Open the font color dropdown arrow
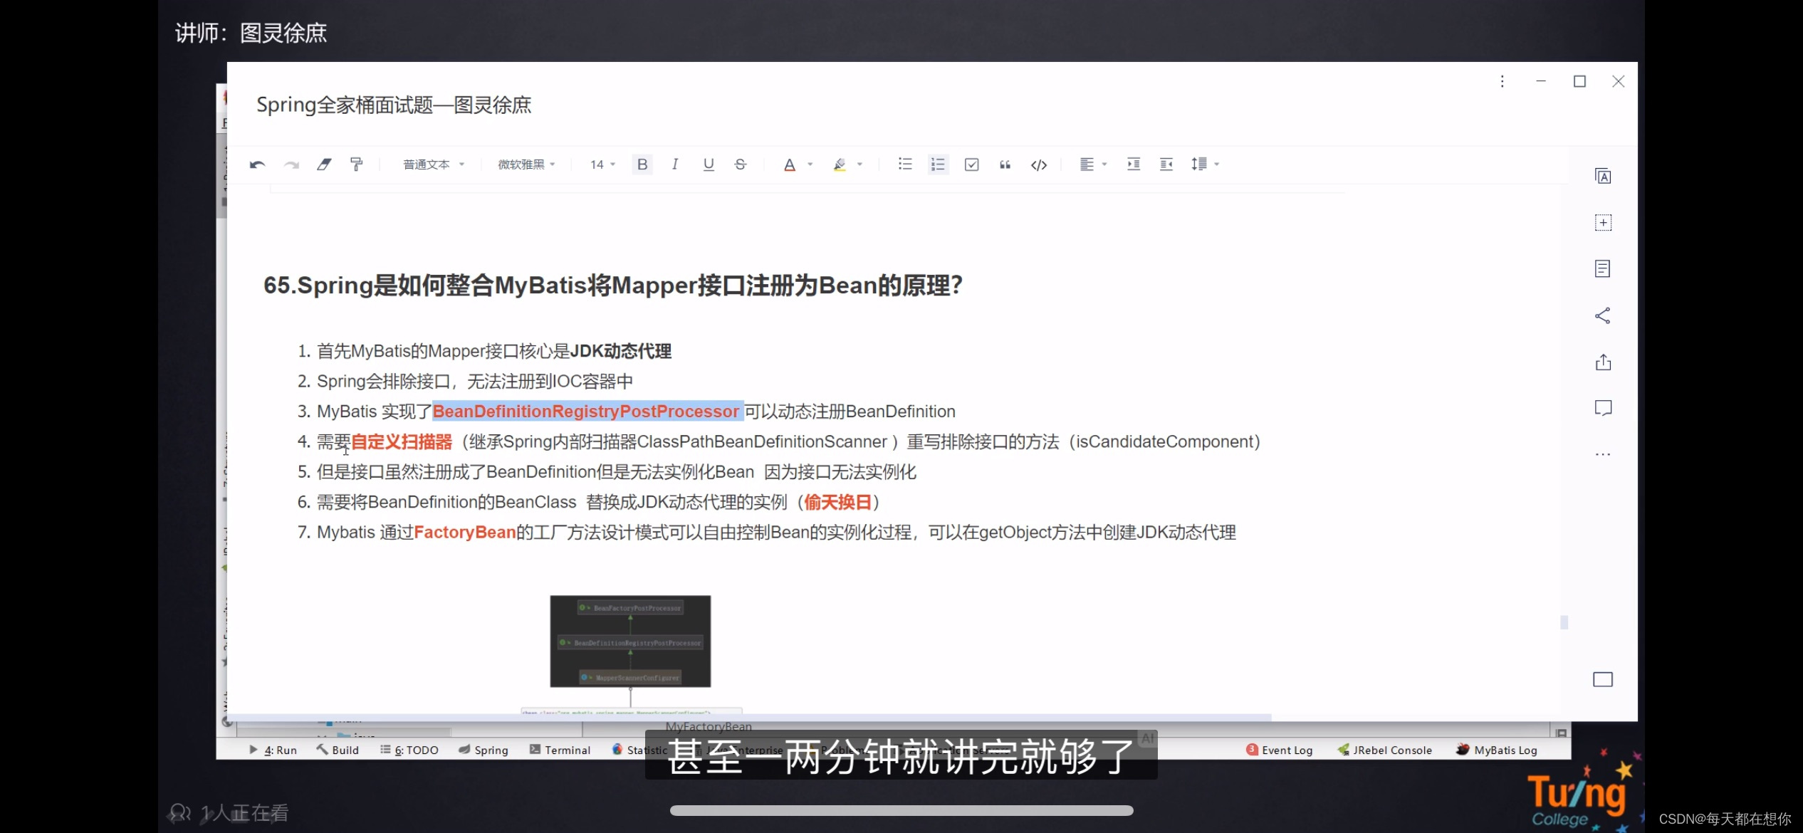Image resolution: width=1803 pixels, height=833 pixels. click(x=810, y=164)
